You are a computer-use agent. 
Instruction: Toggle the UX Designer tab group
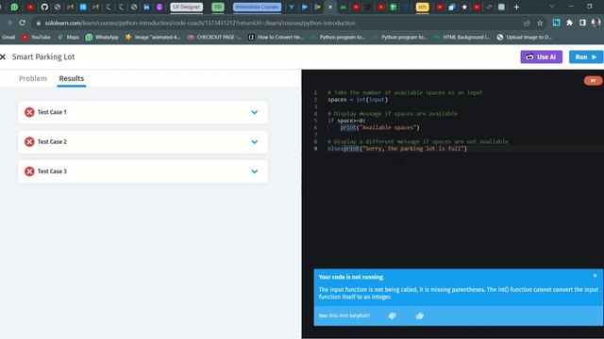pos(187,7)
